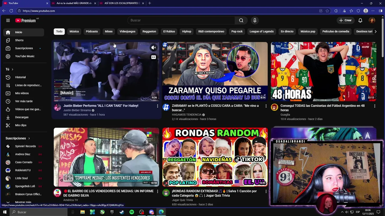The width and height of the screenshot is (385, 216).
Task: Open the YouTube account avatar menu
Action: (x=372, y=20)
